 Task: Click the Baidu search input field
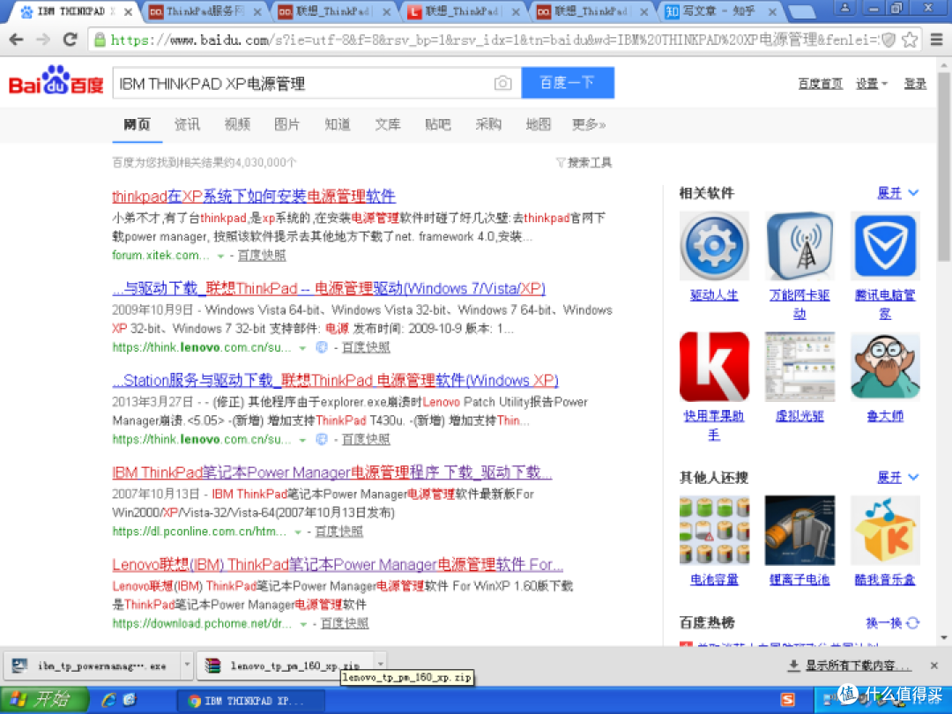303,83
